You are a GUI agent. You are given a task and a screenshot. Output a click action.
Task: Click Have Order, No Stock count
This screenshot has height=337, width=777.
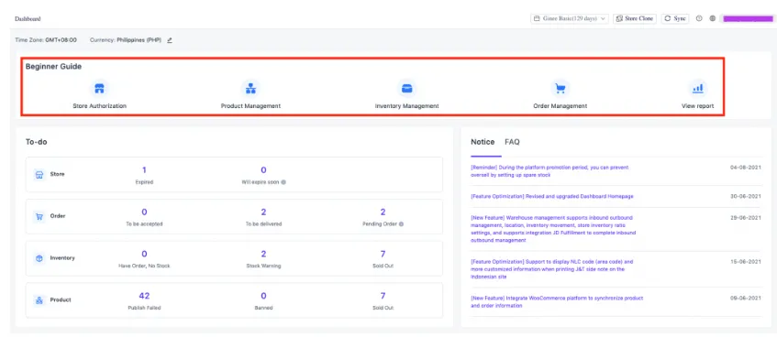tap(144, 255)
